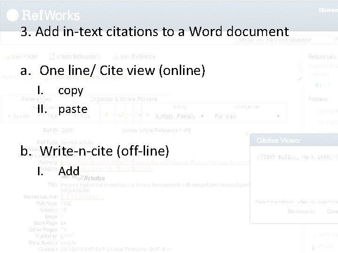The height and width of the screenshot is (253, 338).
Task: Click the Get it @ Waterloo button
Action: pyautogui.click(x=83, y=178)
